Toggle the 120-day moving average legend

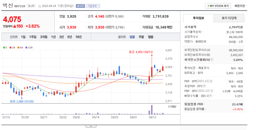click(29, 48)
